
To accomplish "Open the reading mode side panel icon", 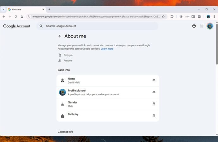I will point(193,17).
